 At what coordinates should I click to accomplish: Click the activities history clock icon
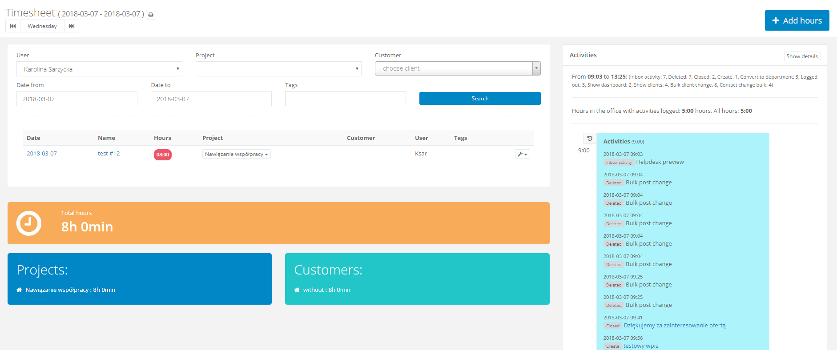590,139
